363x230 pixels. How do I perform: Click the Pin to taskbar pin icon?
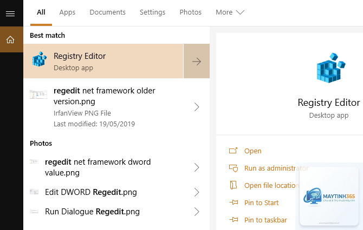click(x=234, y=220)
